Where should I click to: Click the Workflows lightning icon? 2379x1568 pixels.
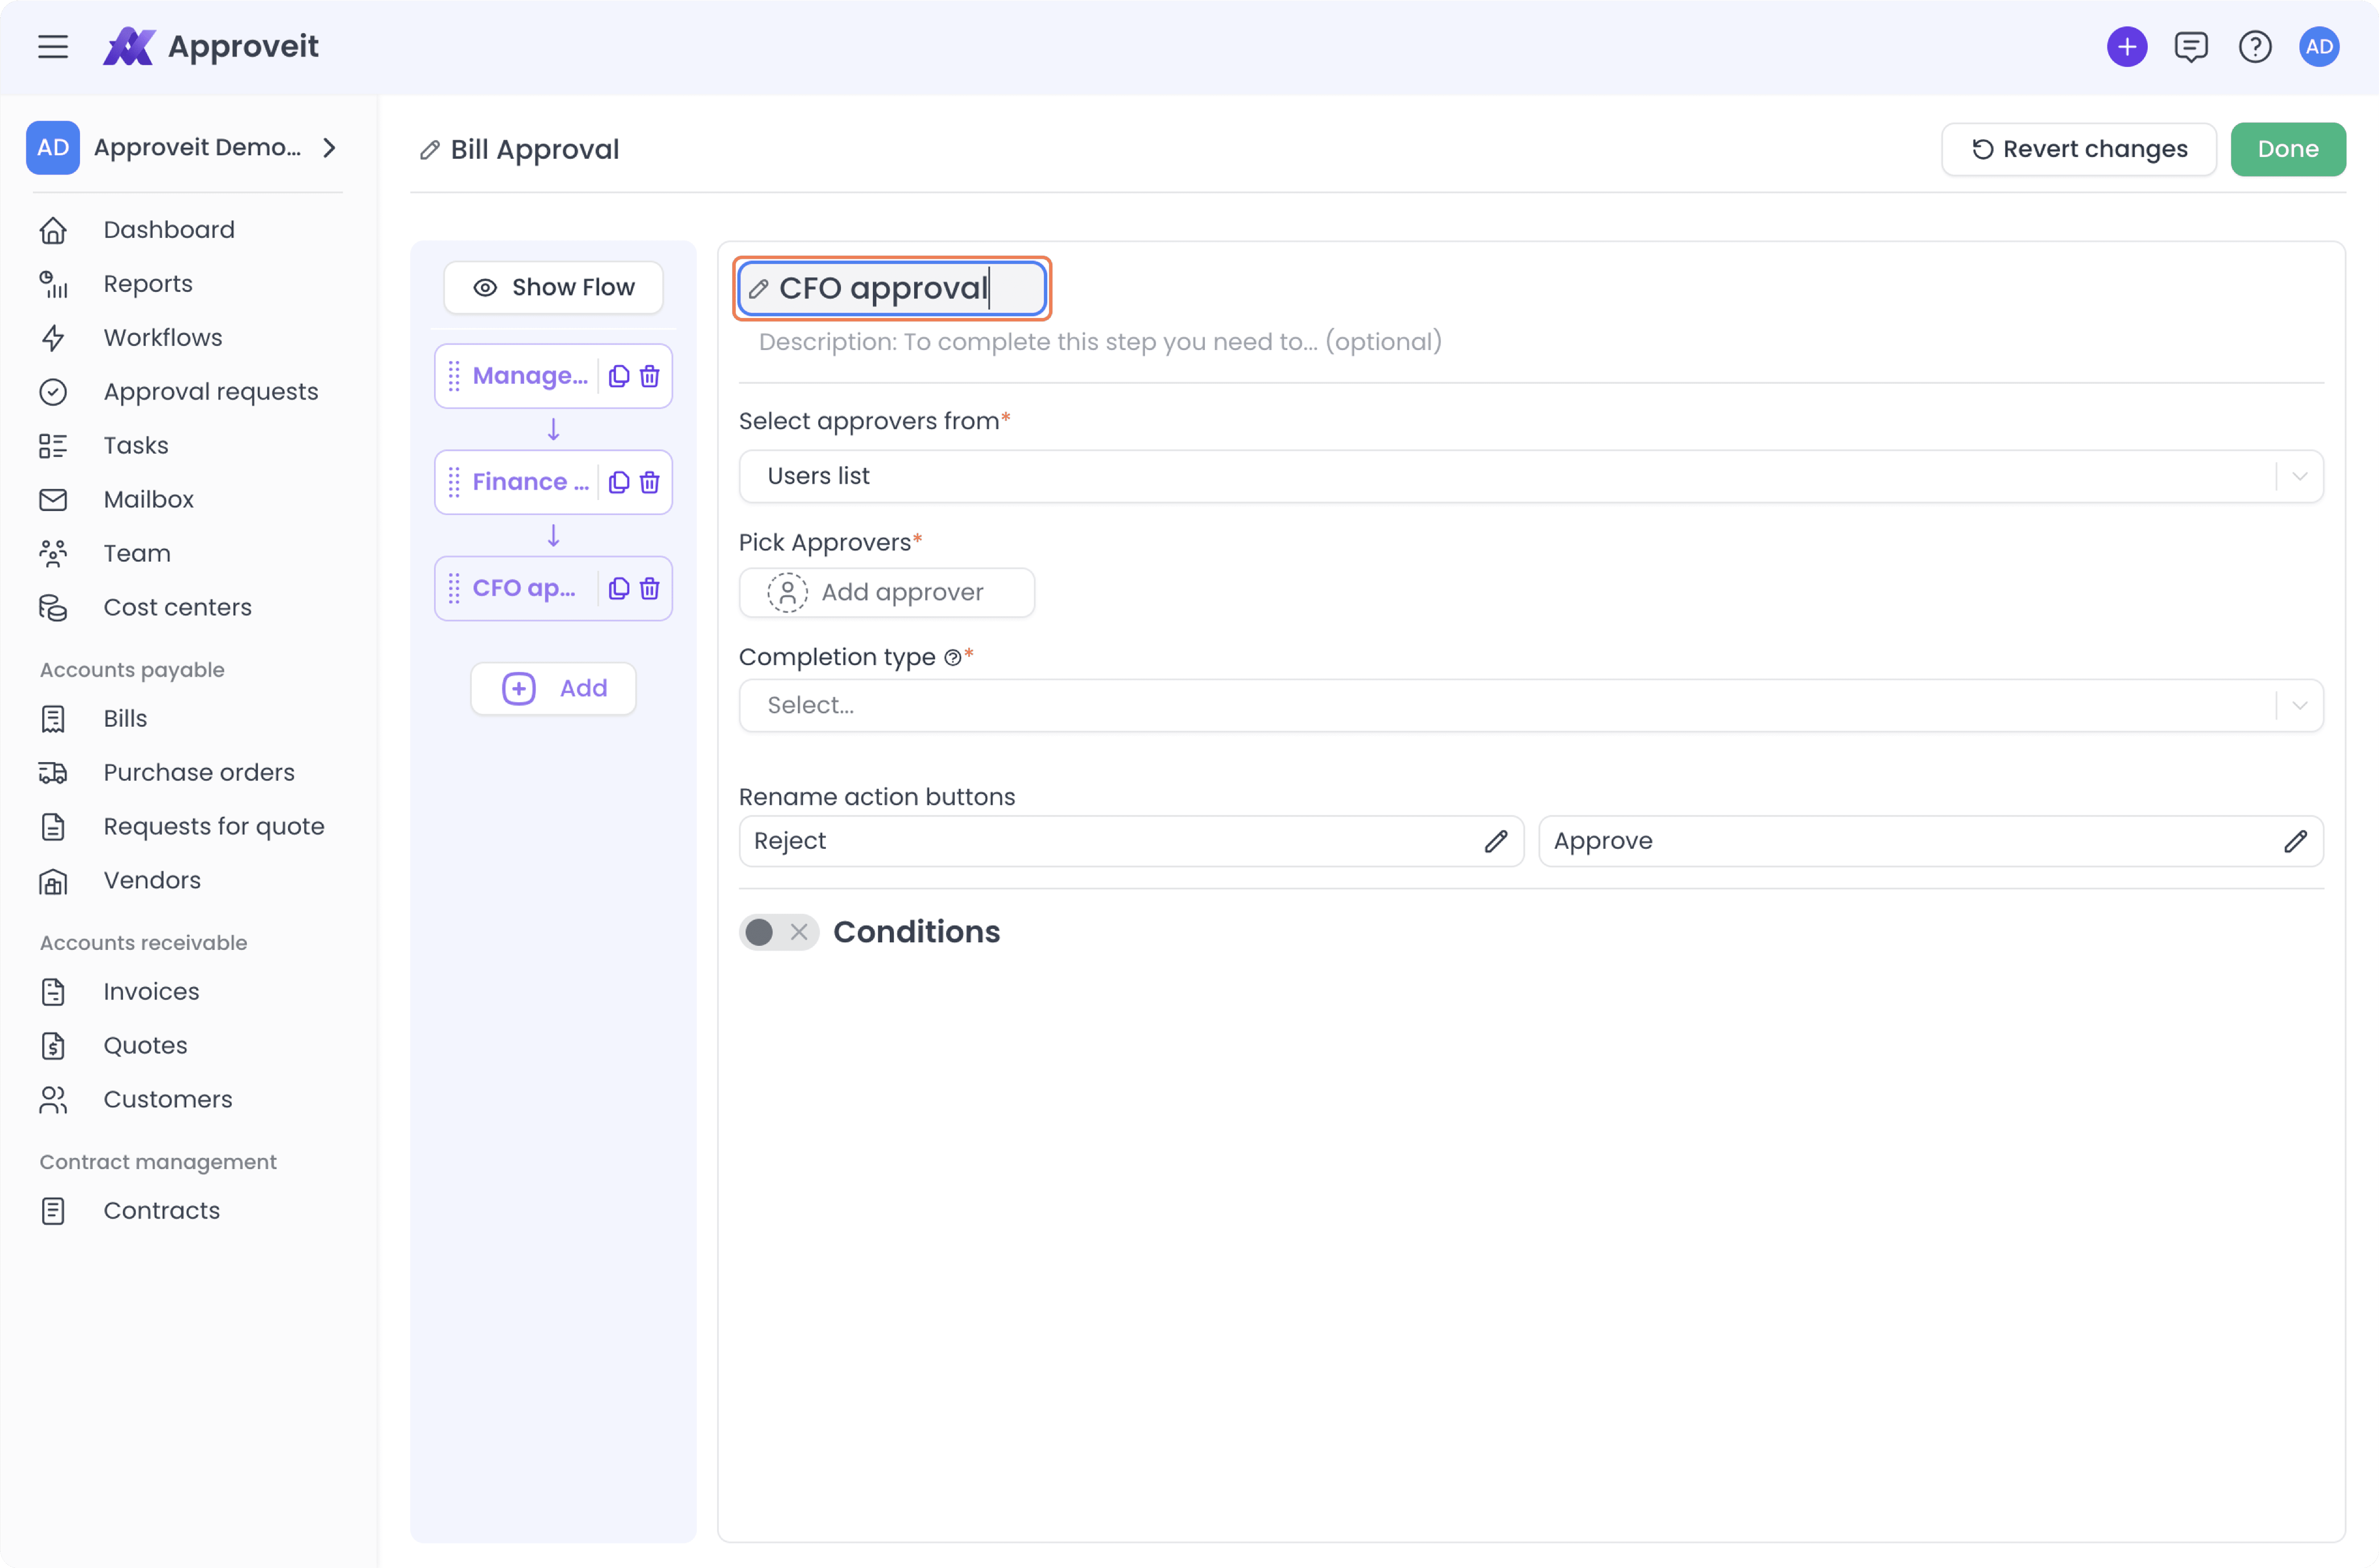(x=53, y=338)
